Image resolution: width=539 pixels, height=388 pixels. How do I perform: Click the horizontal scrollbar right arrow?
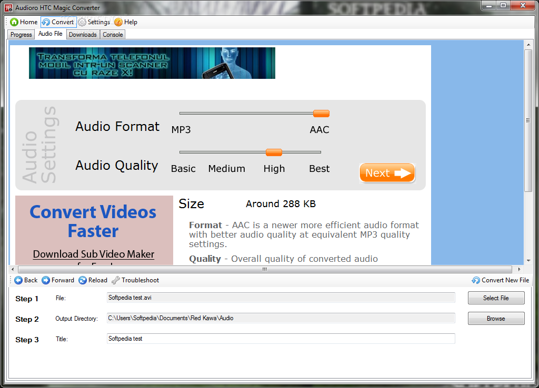519,269
